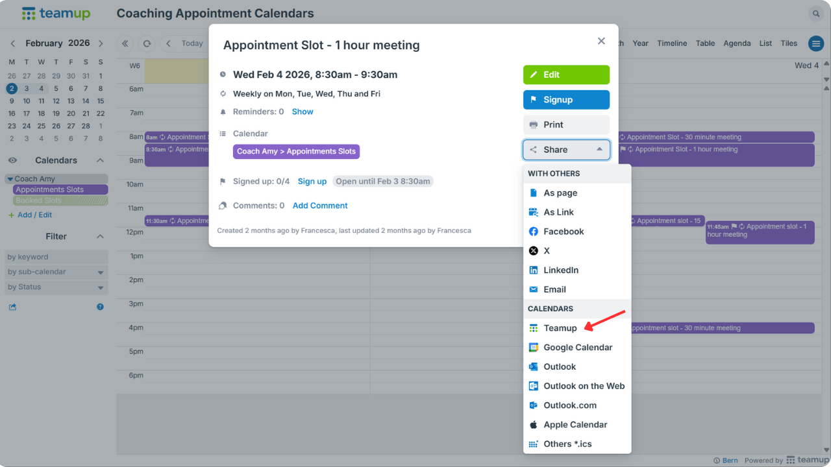831x467 pixels.
Task: Click the blue help question mark icon
Action: click(101, 307)
